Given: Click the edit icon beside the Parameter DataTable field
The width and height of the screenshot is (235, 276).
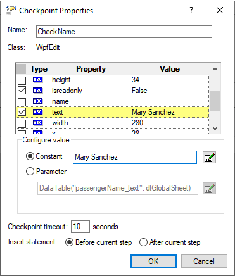Looking at the screenshot, I should [x=209, y=188].
